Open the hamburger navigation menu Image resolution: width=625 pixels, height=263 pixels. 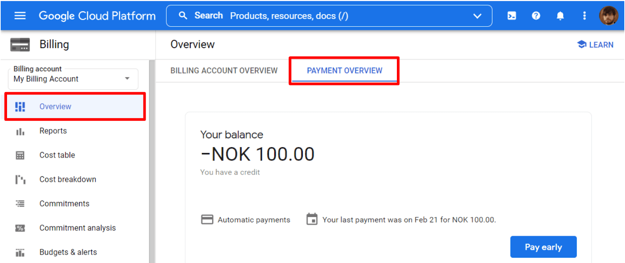[x=20, y=16]
